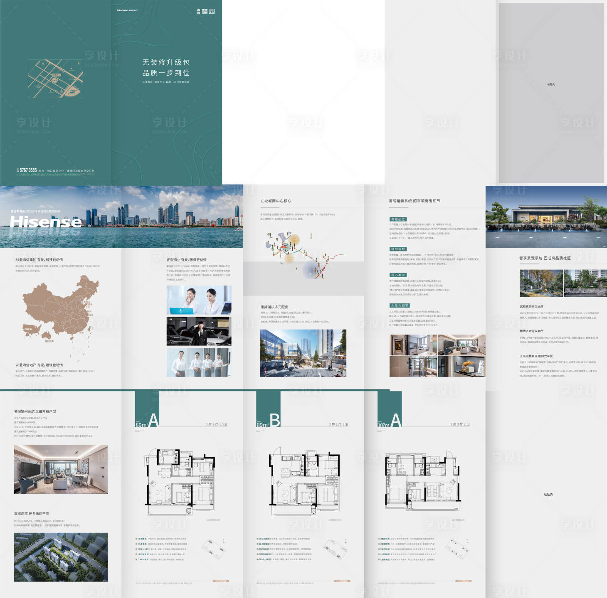Open the photo of the saluting parking attendant

(199, 331)
